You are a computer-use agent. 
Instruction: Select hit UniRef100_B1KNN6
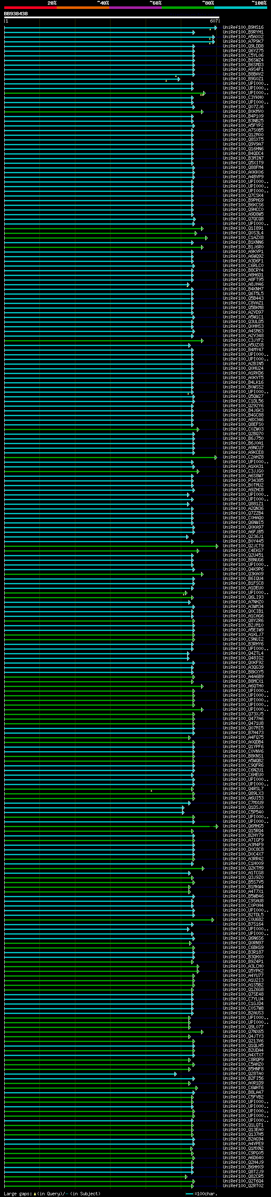[243, 242]
